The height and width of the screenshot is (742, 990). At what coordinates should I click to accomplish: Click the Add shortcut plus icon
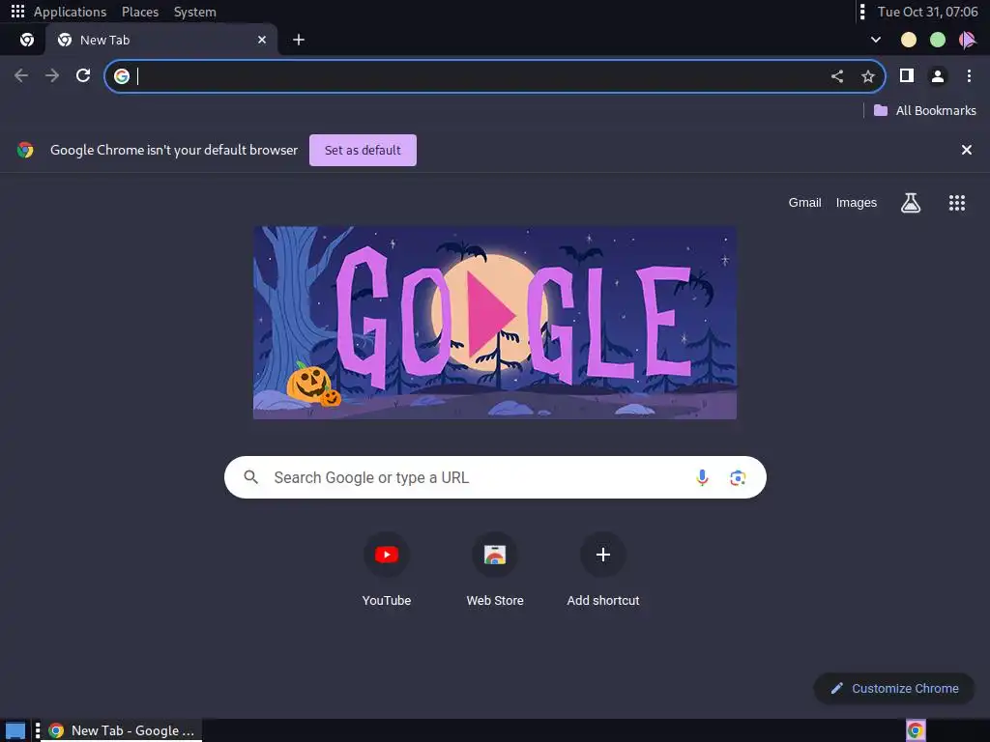pyautogui.click(x=603, y=555)
